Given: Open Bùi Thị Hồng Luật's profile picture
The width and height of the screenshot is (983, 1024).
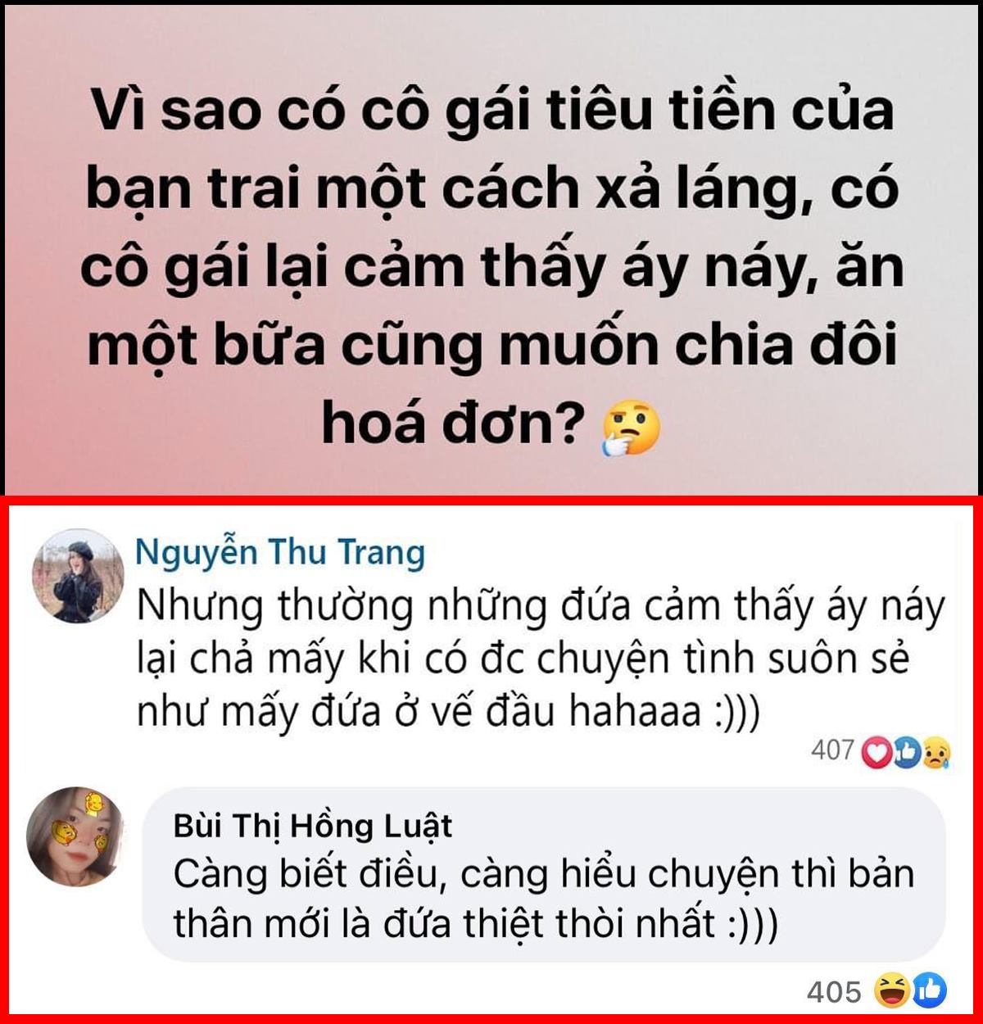Looking at the screenshot, I should click(x=75, y=836).
